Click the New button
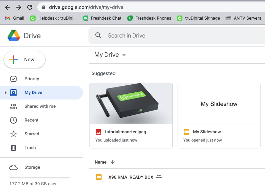The width and height of the screenshot is (265, 187). 25,60
